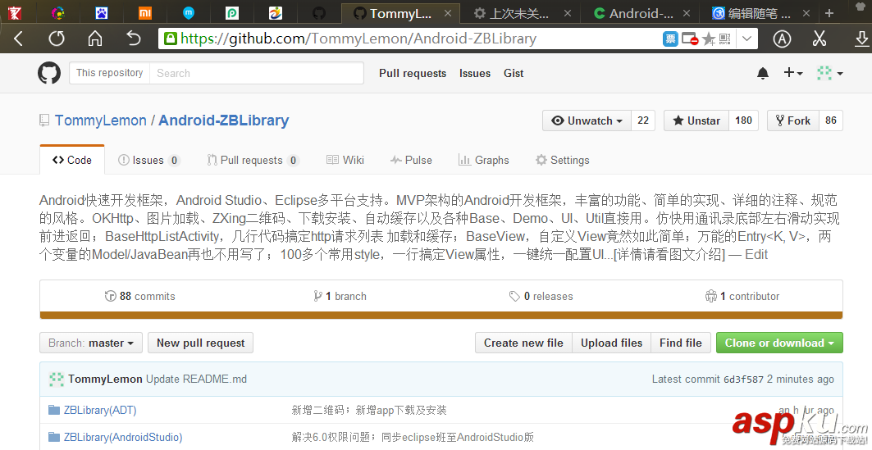The image size is (872, 450).
Task: Select the repository Pull requests tab
Action: click(253, 160)
